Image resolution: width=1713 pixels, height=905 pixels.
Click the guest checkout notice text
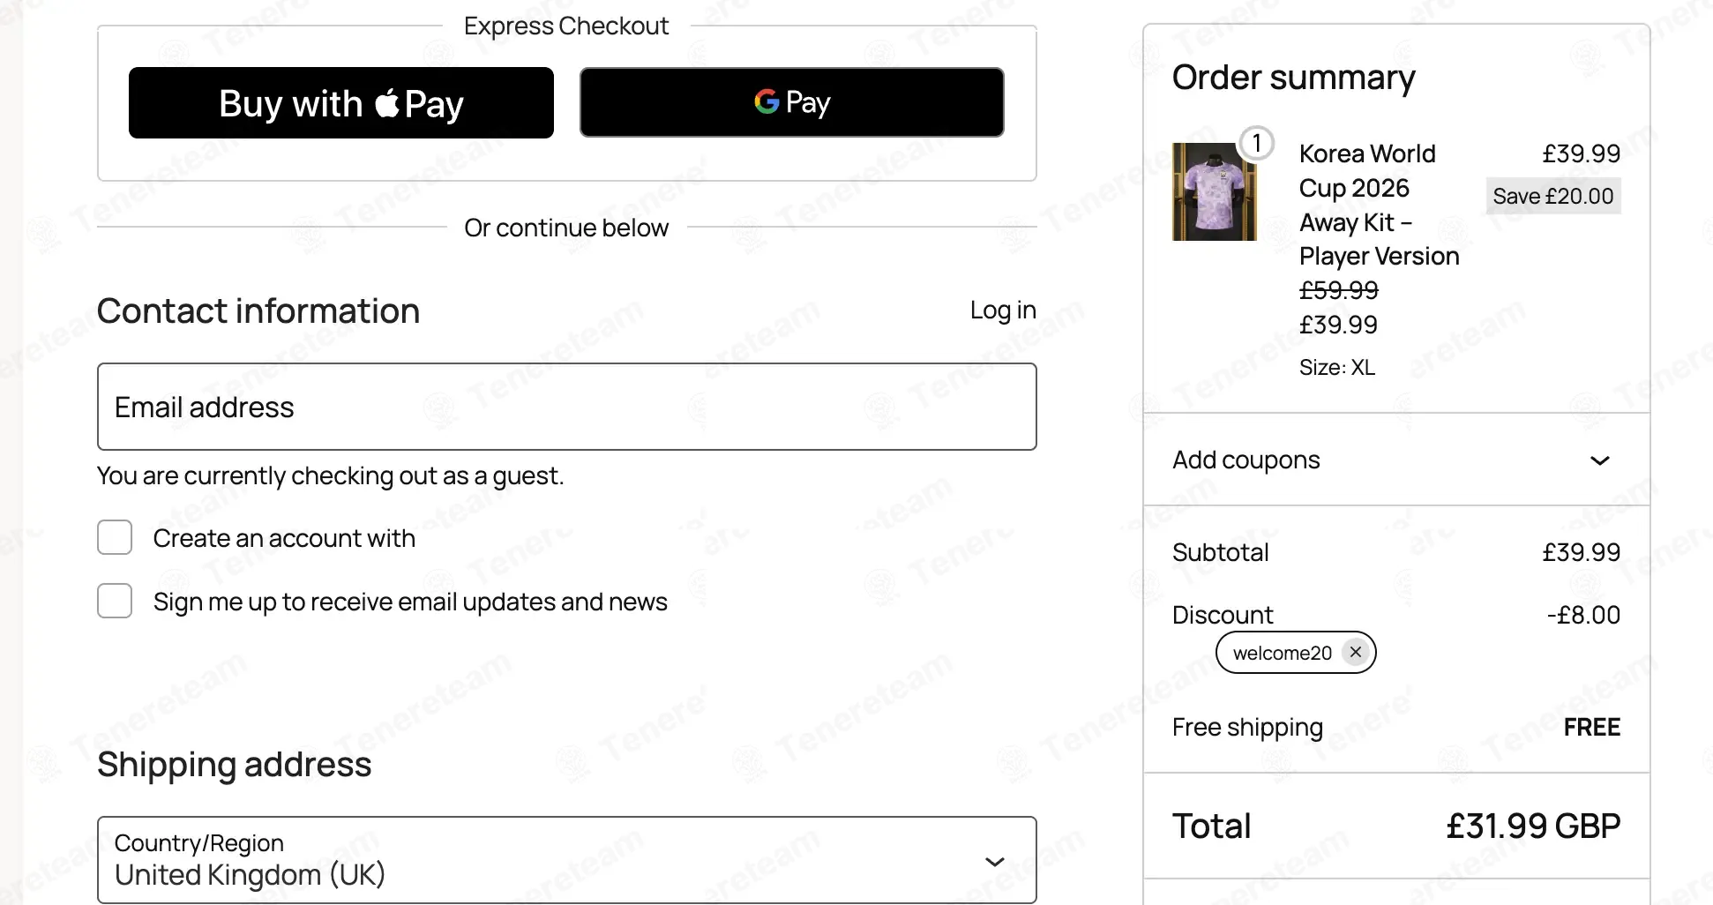click(x=330, y=475)
